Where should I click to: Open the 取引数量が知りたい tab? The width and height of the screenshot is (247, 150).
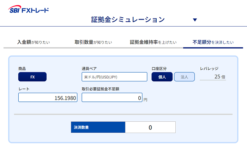point(93,42)
